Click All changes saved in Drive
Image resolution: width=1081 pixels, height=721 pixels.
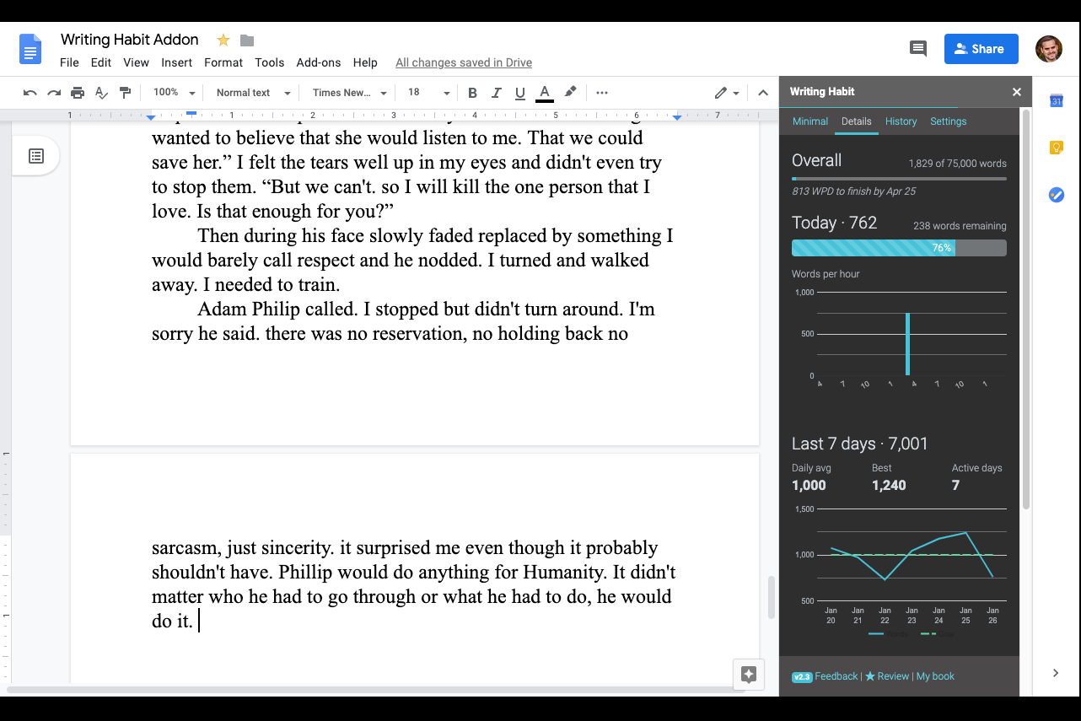click(x=464, y=62)
